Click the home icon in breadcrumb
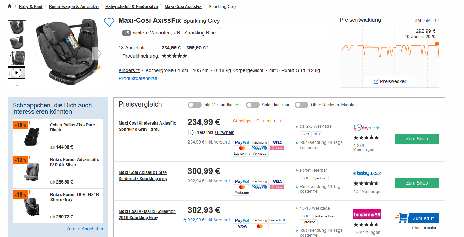The width and height of the screenshot is (464, 237). click(10, 6)
